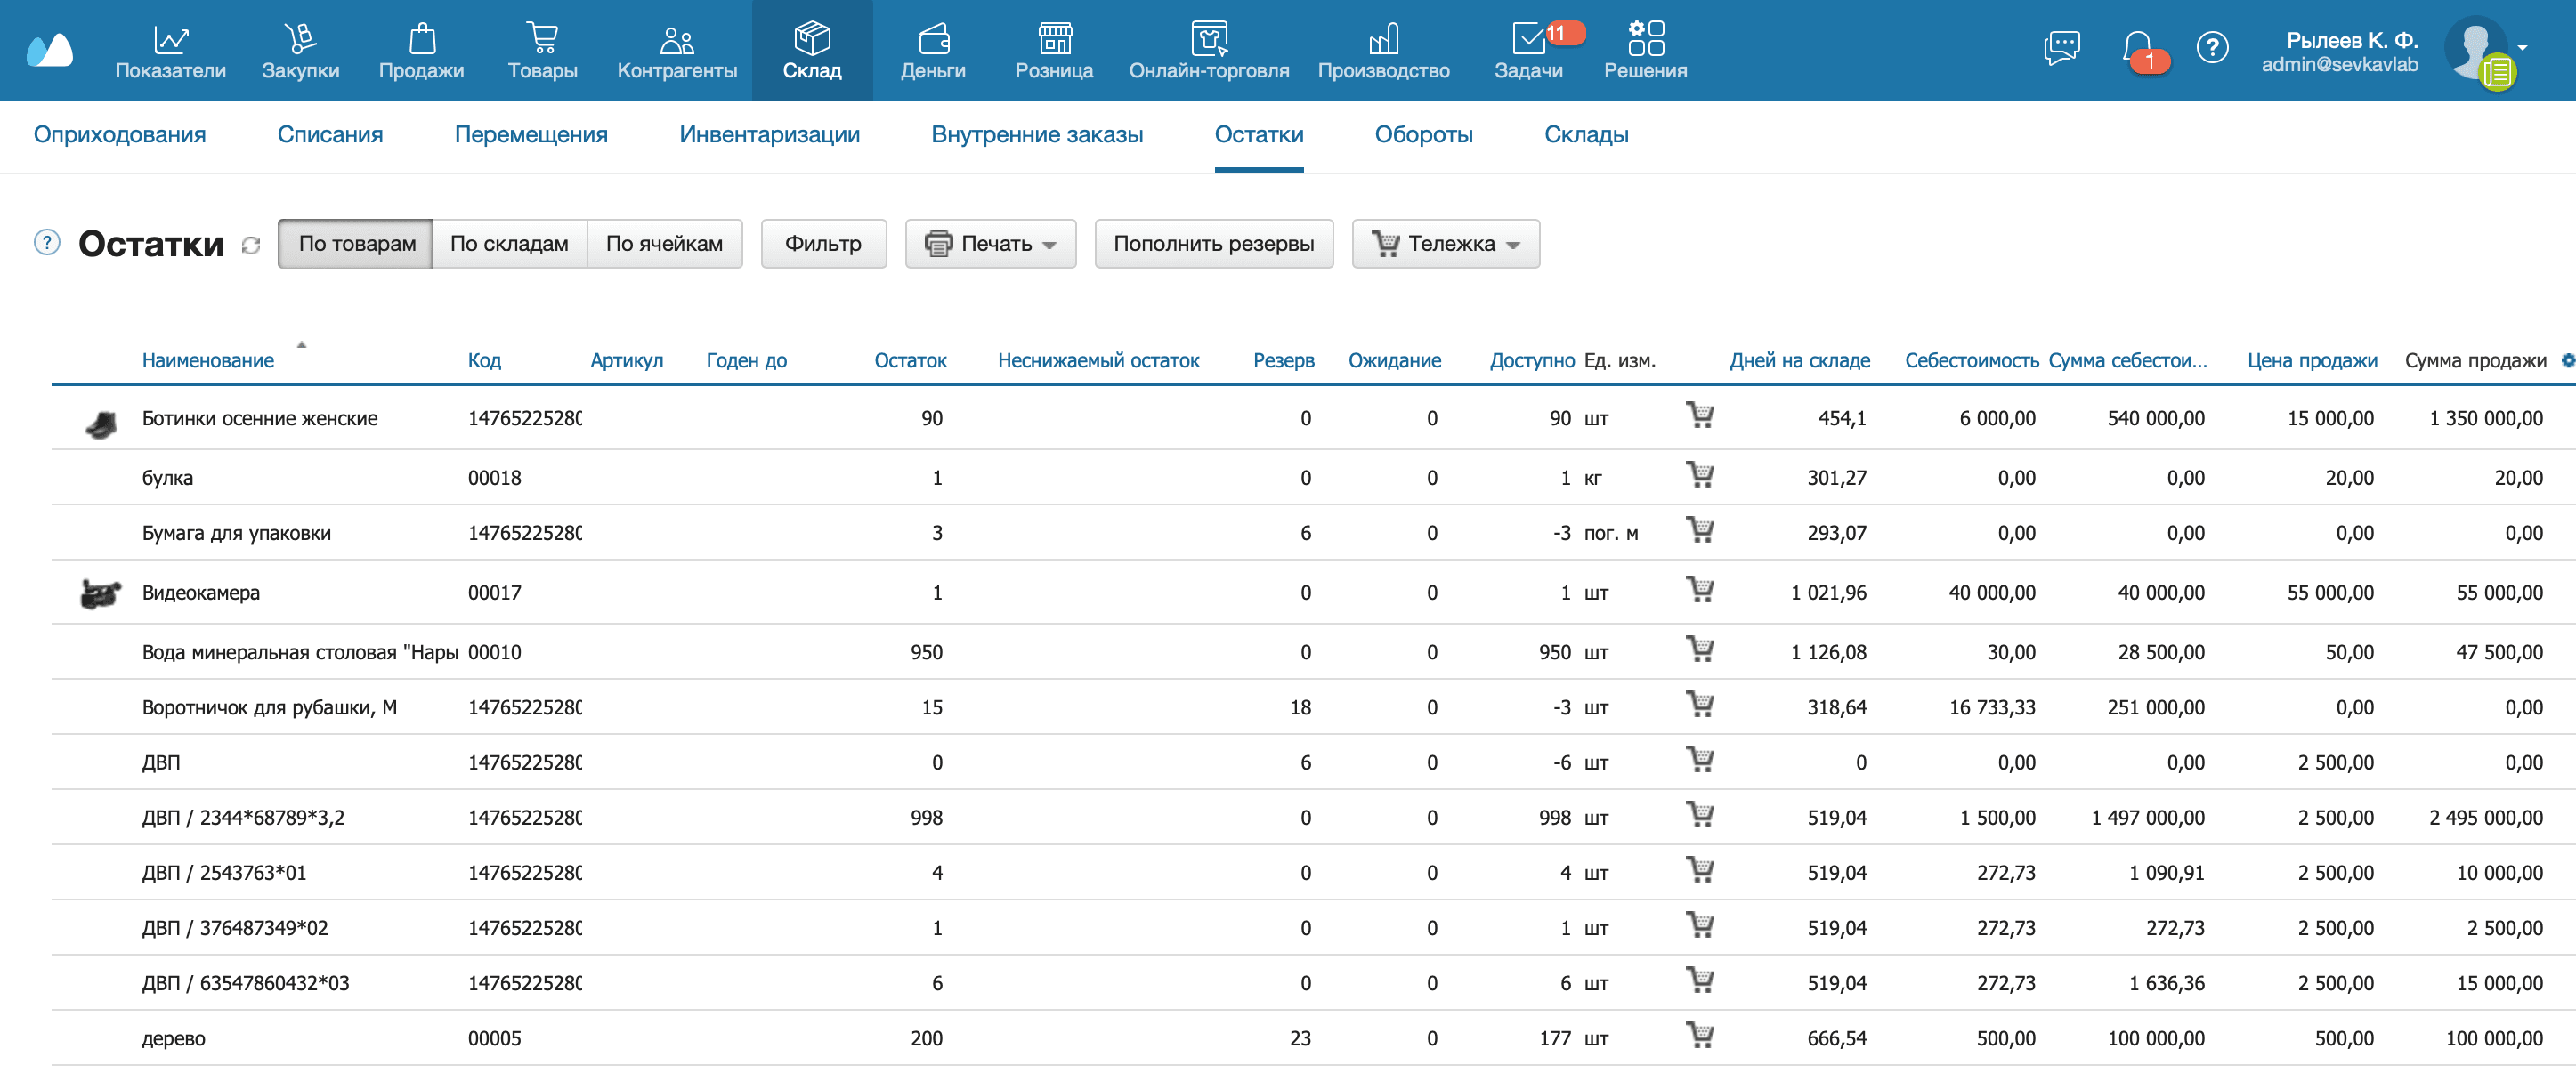Select the По товарам view mode
Image resolution: width=2576 pixels, height=1073 pixels.
point(355,243)
